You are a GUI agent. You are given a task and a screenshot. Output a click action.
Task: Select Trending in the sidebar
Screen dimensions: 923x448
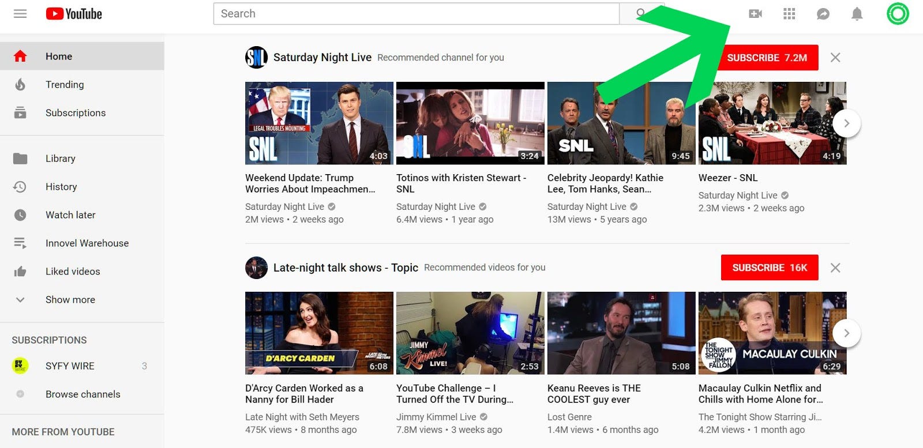82,84
